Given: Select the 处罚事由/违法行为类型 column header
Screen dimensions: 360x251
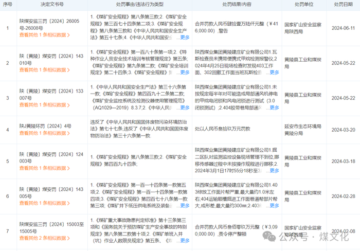Looking at the screenshot, I should pos(140,4).
